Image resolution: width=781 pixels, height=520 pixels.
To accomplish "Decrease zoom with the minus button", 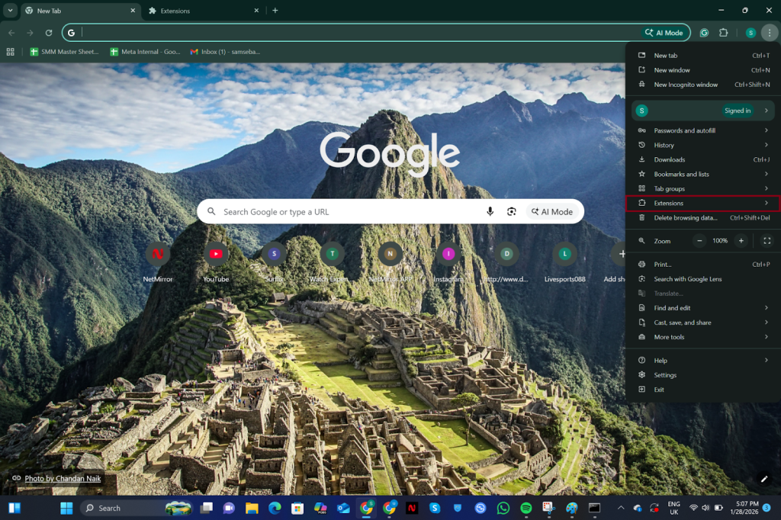I will point(699,241).
